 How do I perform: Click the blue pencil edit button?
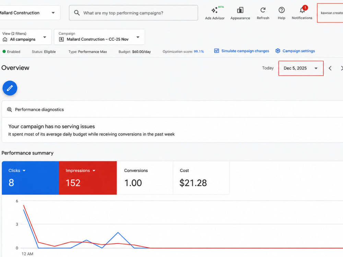pyautogui.click(x=10, y=88)
